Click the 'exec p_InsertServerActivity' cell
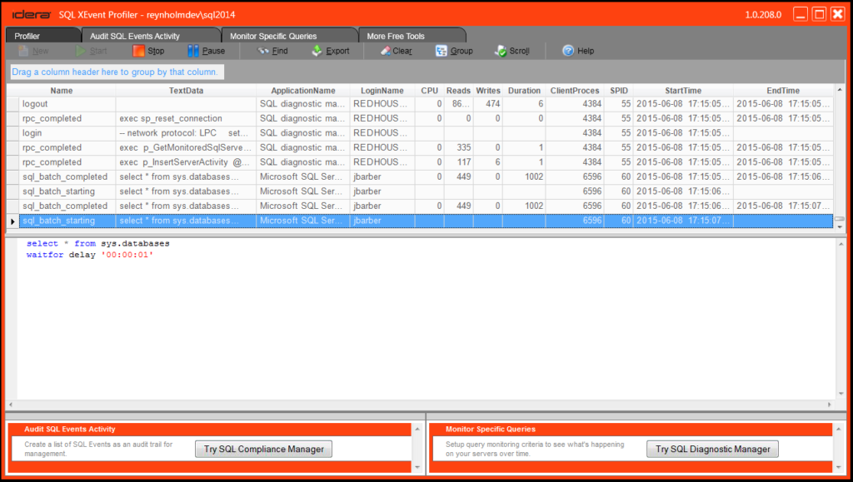Image resolution: width=853 pixels, height=482 pixels. click(185, 162)
